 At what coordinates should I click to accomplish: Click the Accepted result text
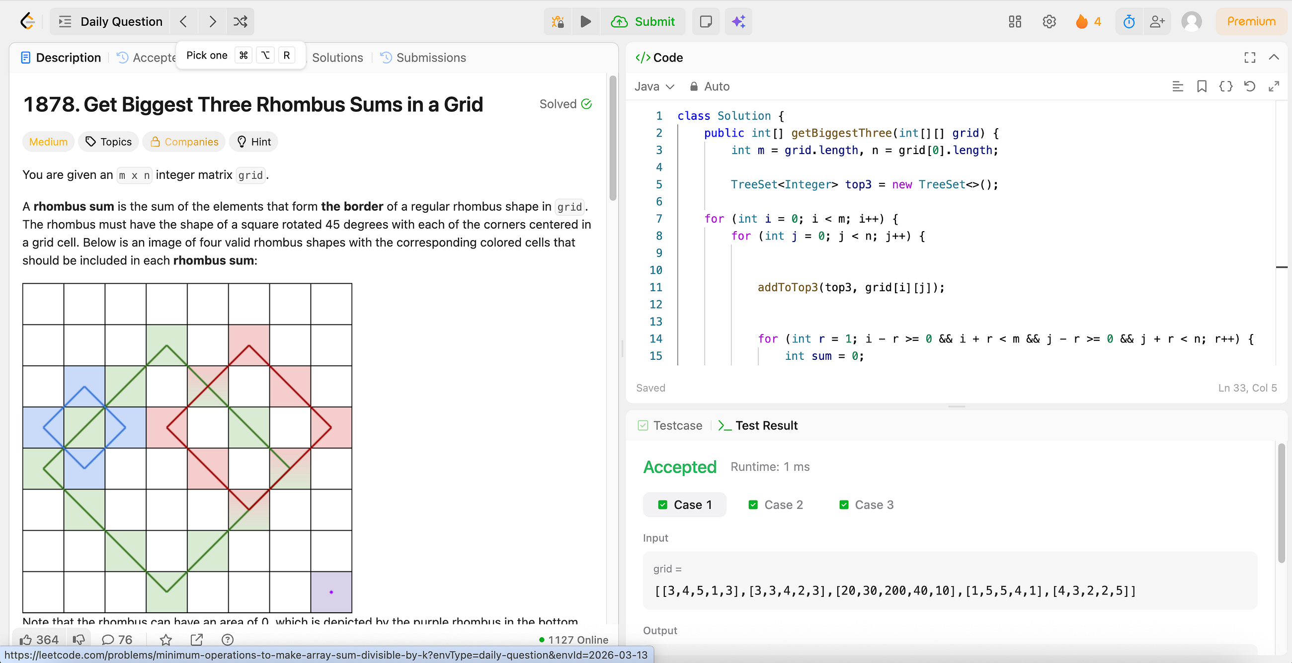(680, 467)
